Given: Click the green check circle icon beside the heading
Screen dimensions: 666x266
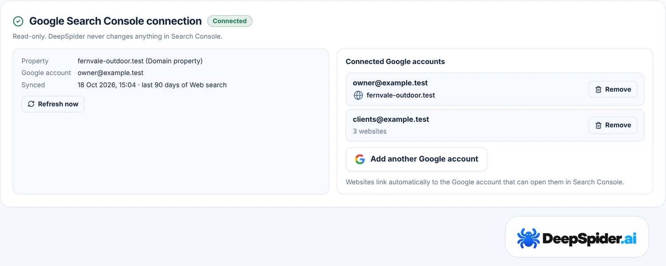Looking at the screenshot, I should coord(18,21).
